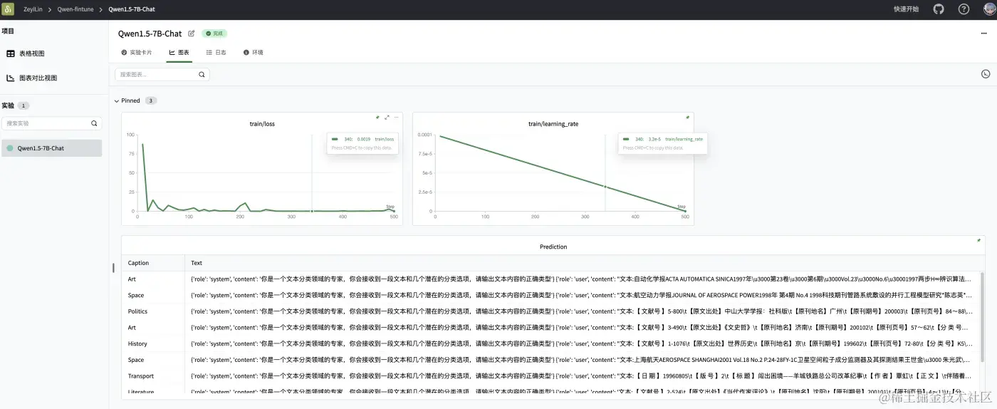997x409 pixels.
Task: Click the 完成 status badge
Action: pos(214,33)
